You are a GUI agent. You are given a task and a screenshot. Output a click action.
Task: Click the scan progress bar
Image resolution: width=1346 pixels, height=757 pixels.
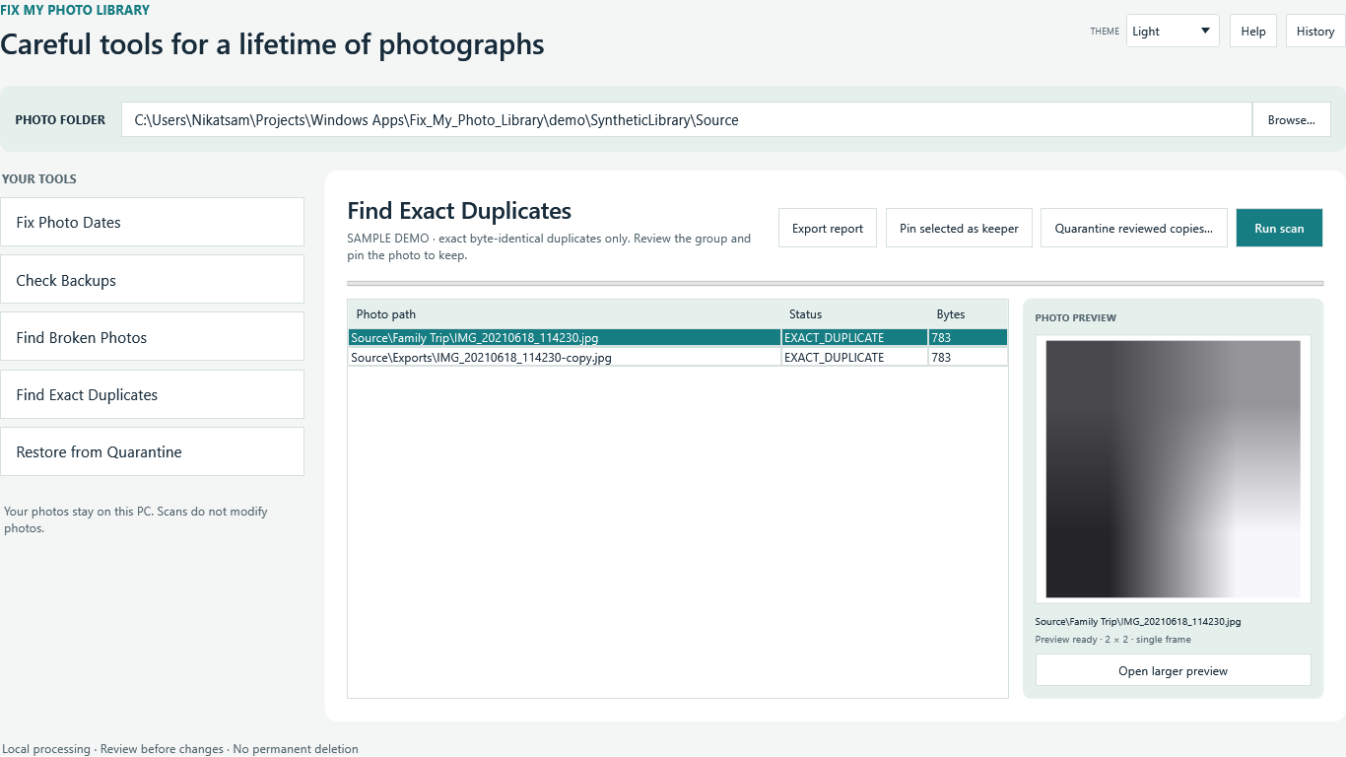click(x=836, y=283)
